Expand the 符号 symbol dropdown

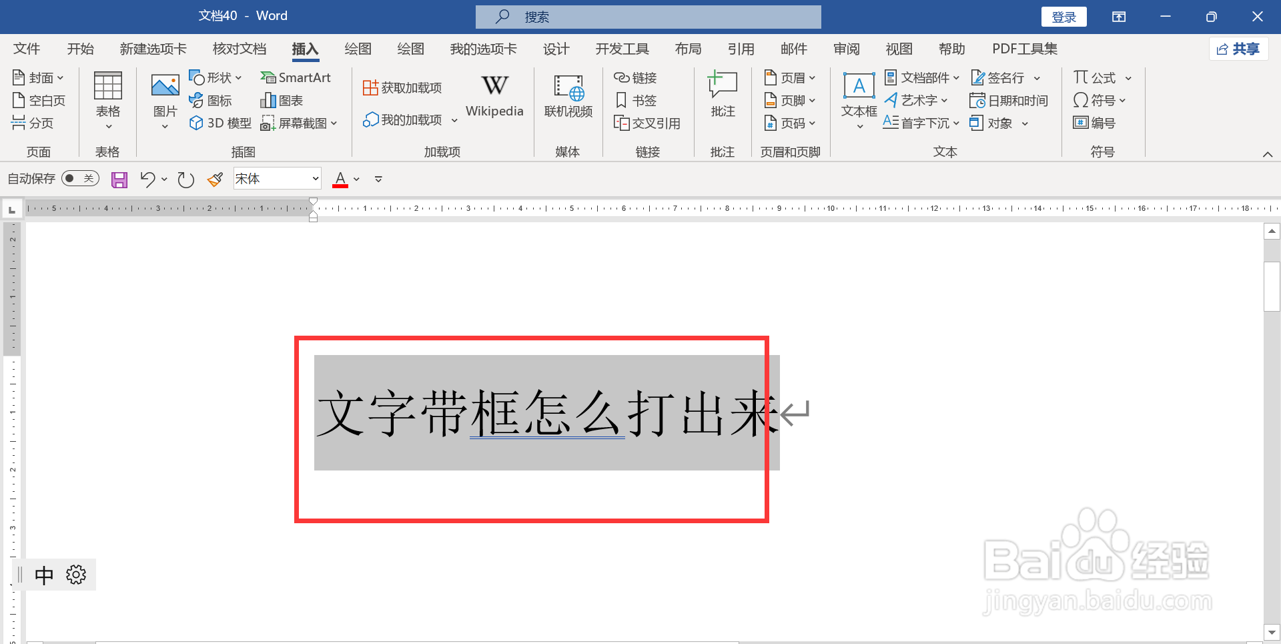pos(1122,101)
